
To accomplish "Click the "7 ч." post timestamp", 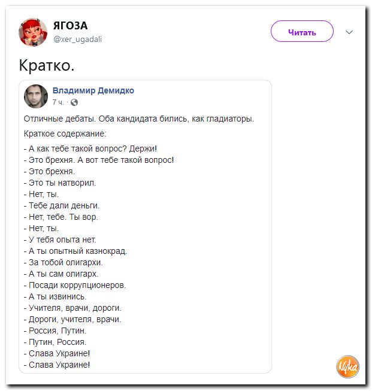I will 58,102.
